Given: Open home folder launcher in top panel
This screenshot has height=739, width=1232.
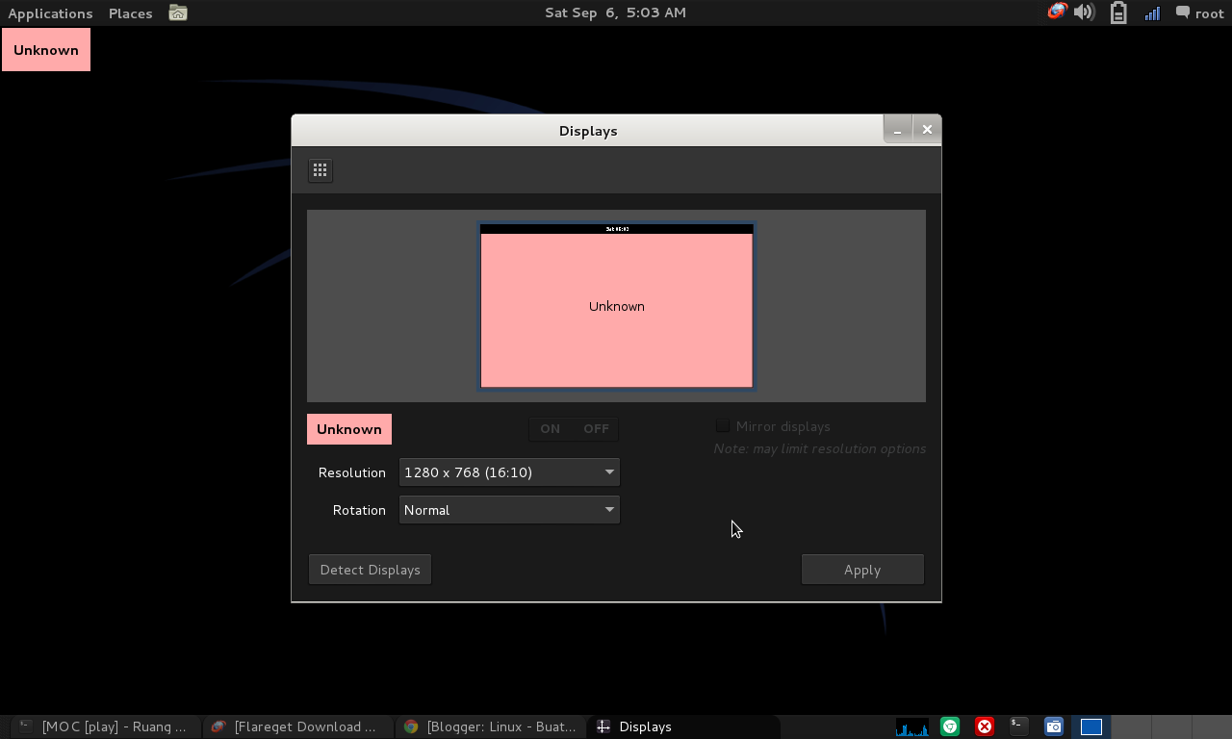Looking at the screenshot, I should [178, 13].
